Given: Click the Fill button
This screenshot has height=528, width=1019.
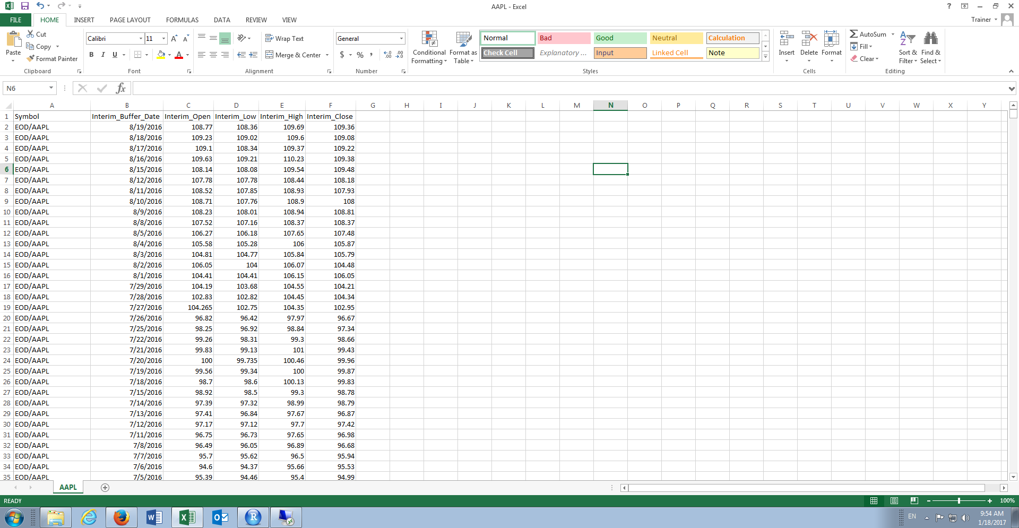Looking at the screenshot, I should tap(861, 47).
